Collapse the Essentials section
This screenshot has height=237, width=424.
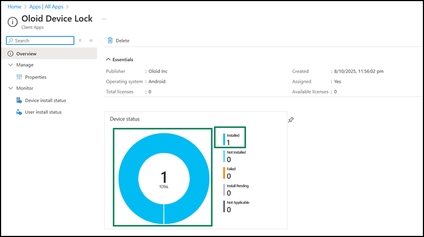coord(108,59)
